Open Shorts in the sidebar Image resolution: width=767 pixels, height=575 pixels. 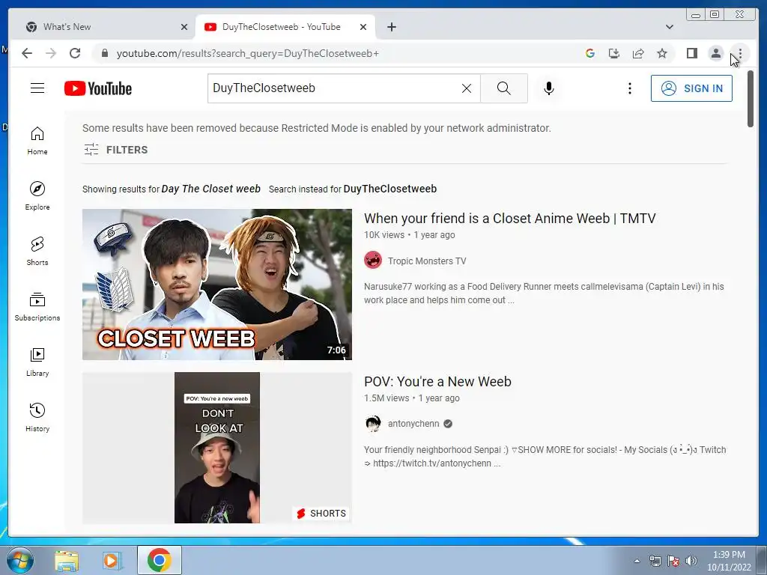tap(37, 252)
